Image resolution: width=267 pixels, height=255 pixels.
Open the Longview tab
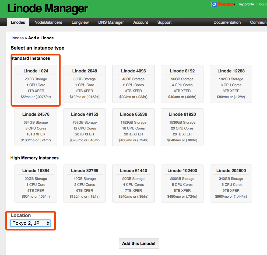point(80,22)
